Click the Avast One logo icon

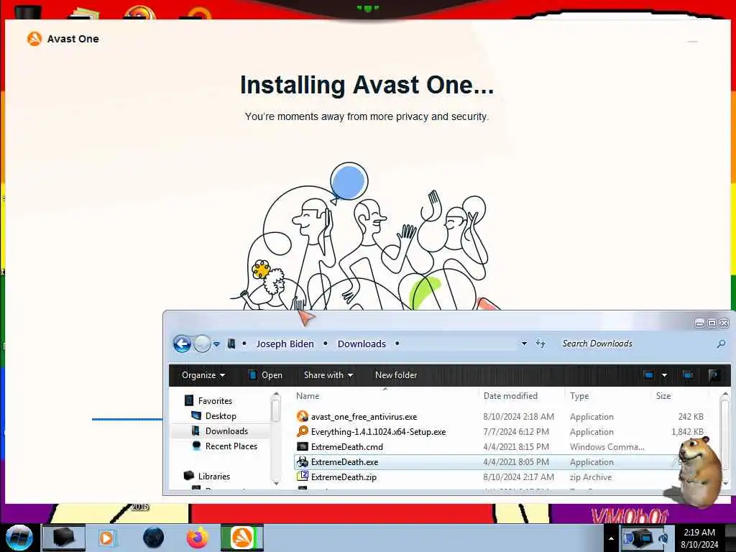(34, 39)
